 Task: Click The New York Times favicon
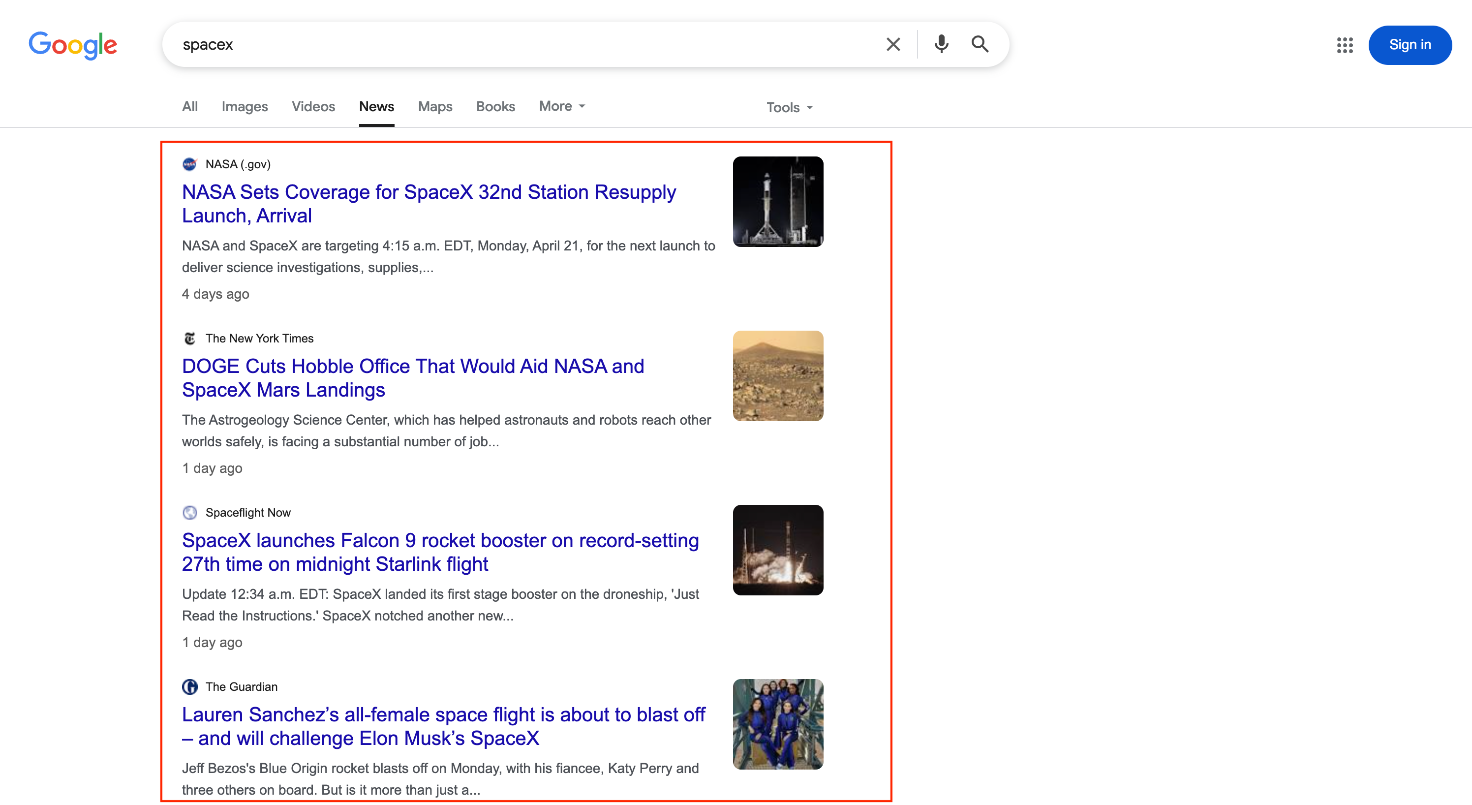[x=190, y=339]
